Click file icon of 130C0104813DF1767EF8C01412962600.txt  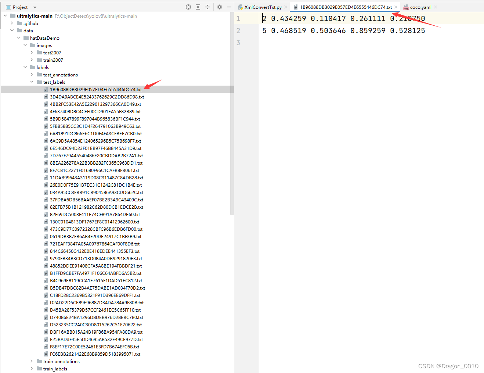click(46, 222)
